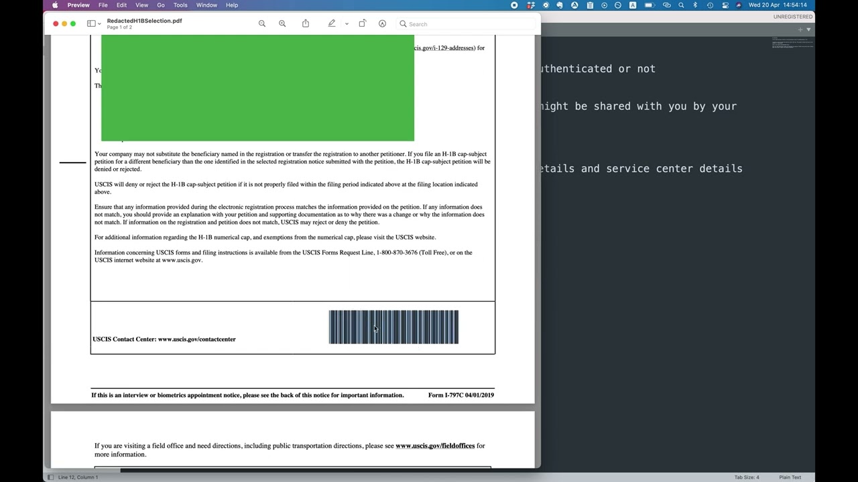Open the Evernote elephant menu bar icon
The image size is (858, 482).
coord(559,5)
